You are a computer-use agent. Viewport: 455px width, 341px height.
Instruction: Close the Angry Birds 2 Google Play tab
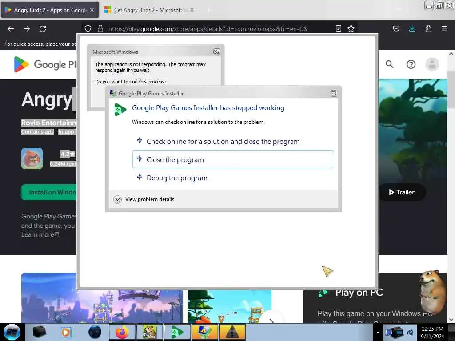click(92, 10)
